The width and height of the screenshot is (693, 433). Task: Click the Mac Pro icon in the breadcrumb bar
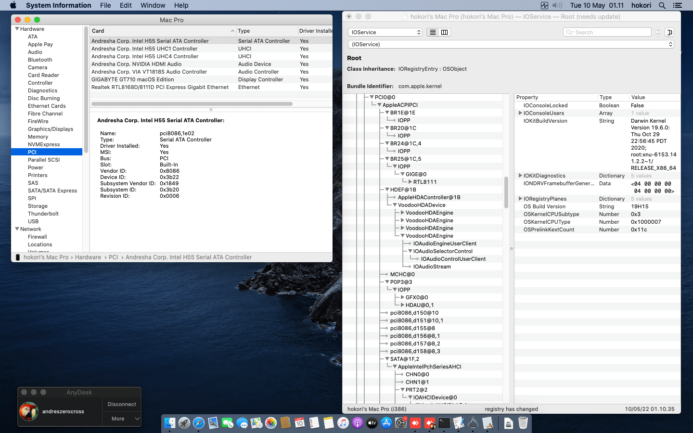point(18,257)
